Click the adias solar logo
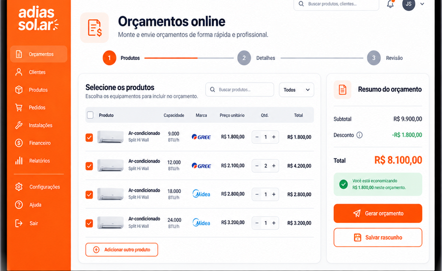Viewport: 442px width, 271px height. (38, 19)
